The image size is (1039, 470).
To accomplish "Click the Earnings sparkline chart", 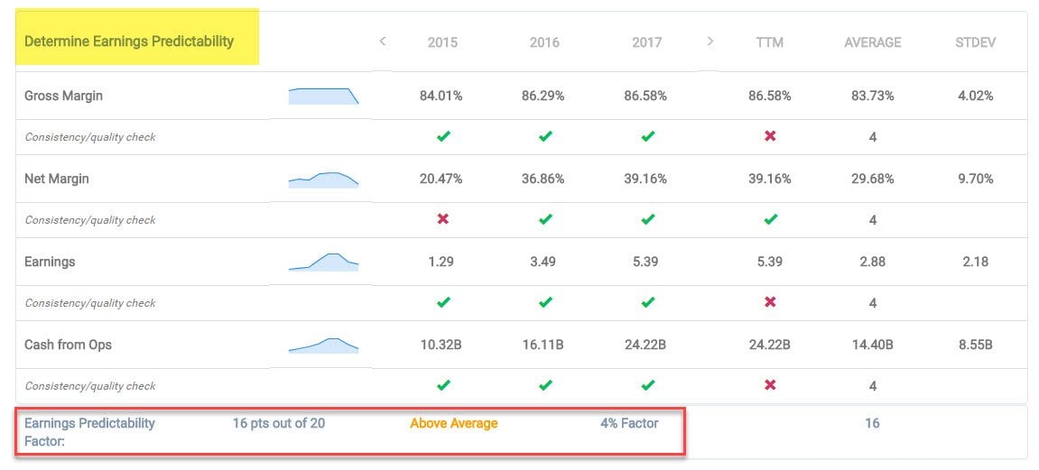I will coord(323,263).
